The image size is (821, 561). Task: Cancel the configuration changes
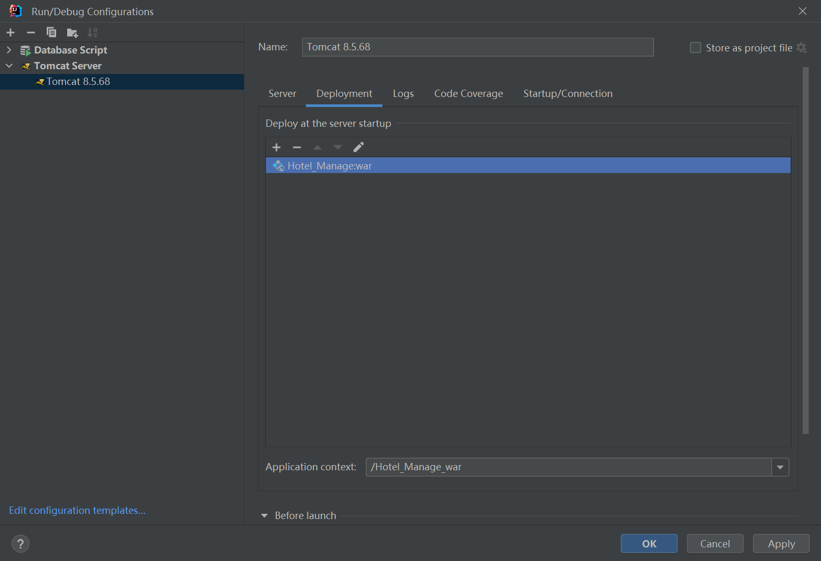[715, 544]
